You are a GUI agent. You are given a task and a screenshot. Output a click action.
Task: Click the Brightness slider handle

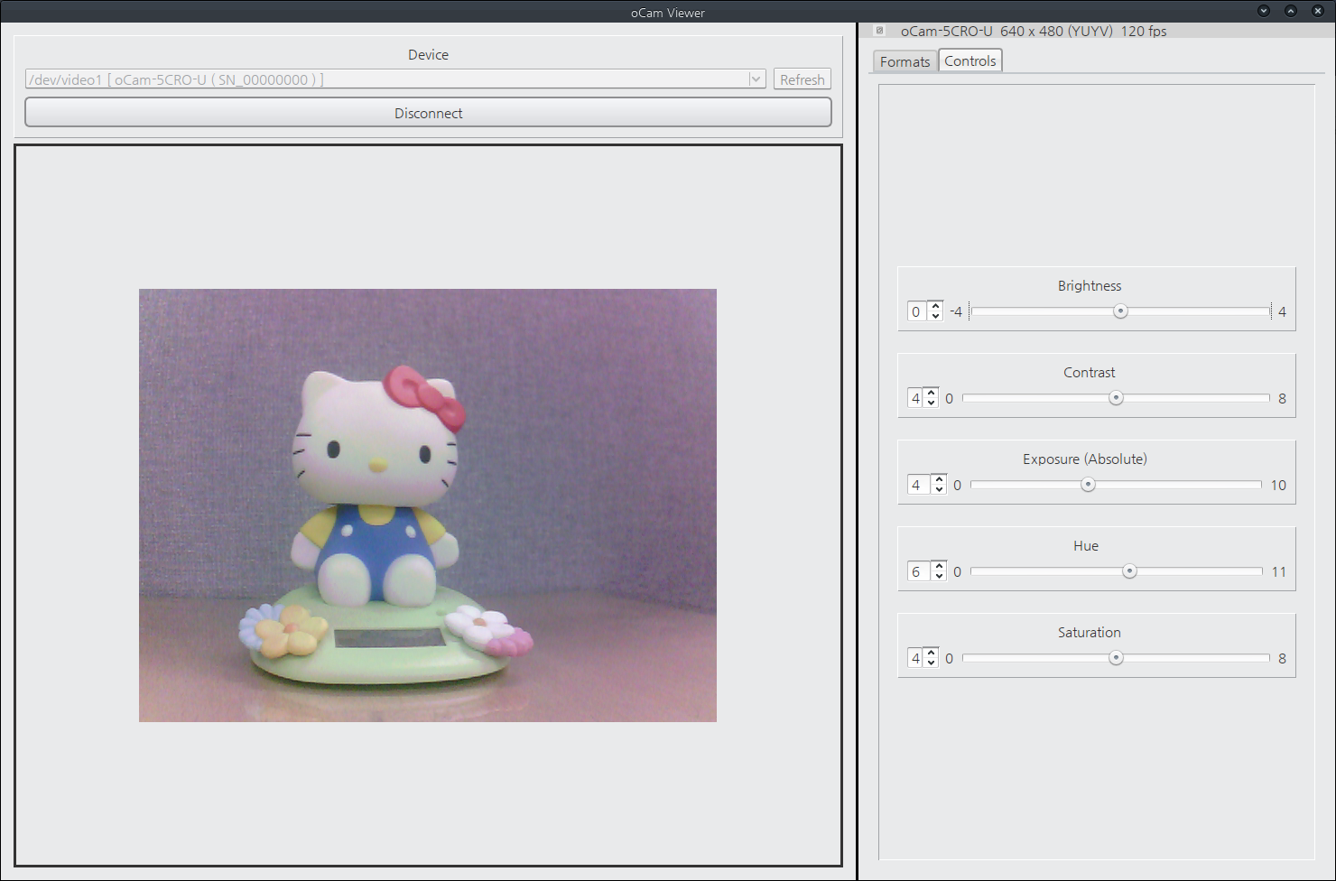pos(1120,311)
